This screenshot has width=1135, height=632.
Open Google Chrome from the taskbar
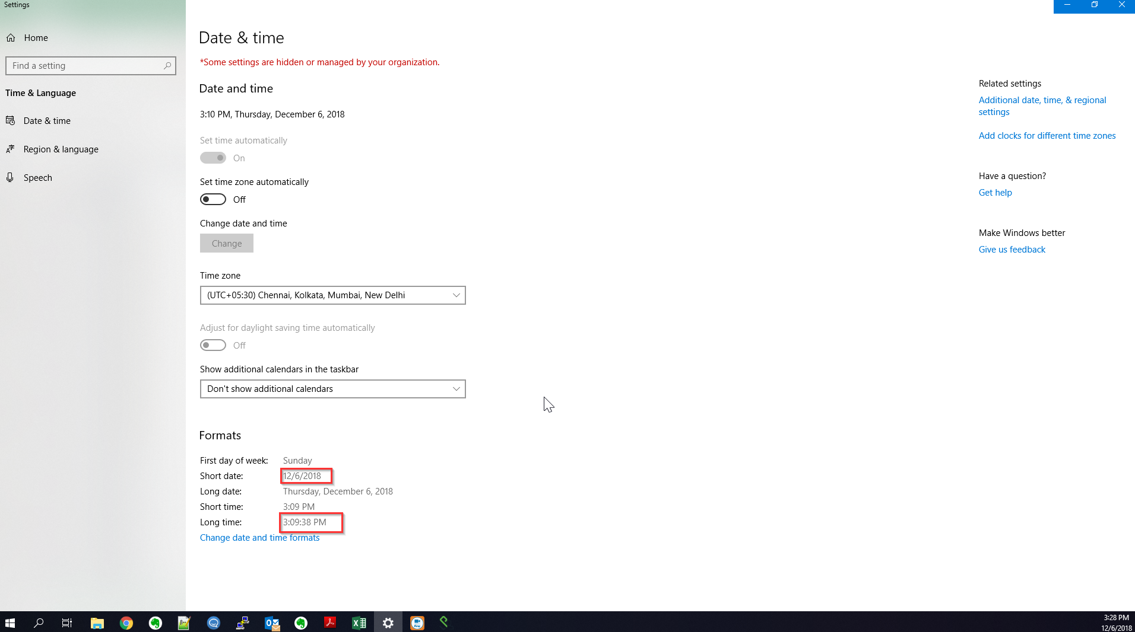pyautogui.click(x=126, y=623)
